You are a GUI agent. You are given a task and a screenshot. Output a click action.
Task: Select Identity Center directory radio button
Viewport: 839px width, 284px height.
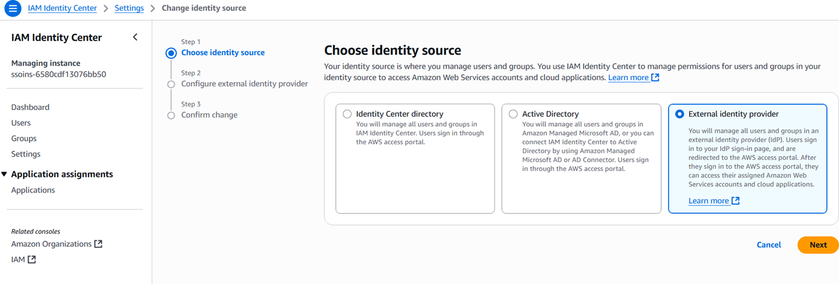(347, 114)
